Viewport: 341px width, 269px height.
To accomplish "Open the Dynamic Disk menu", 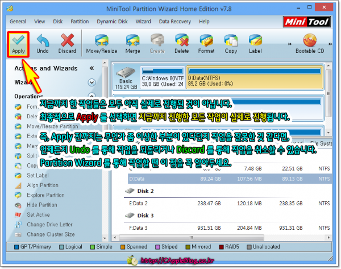I will tap(112, 22).
